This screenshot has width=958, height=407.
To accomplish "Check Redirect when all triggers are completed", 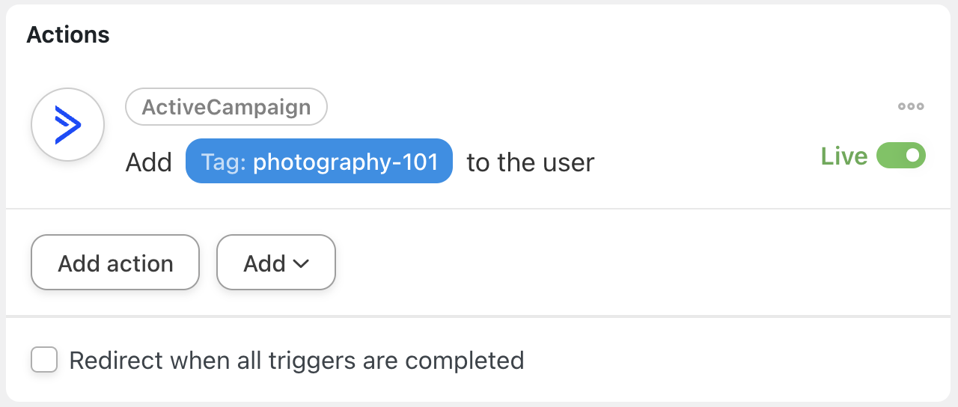I will pos(44,360).
